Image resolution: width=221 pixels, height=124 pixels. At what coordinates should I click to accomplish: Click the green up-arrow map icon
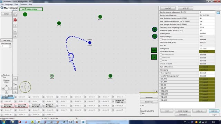[154, 57]
